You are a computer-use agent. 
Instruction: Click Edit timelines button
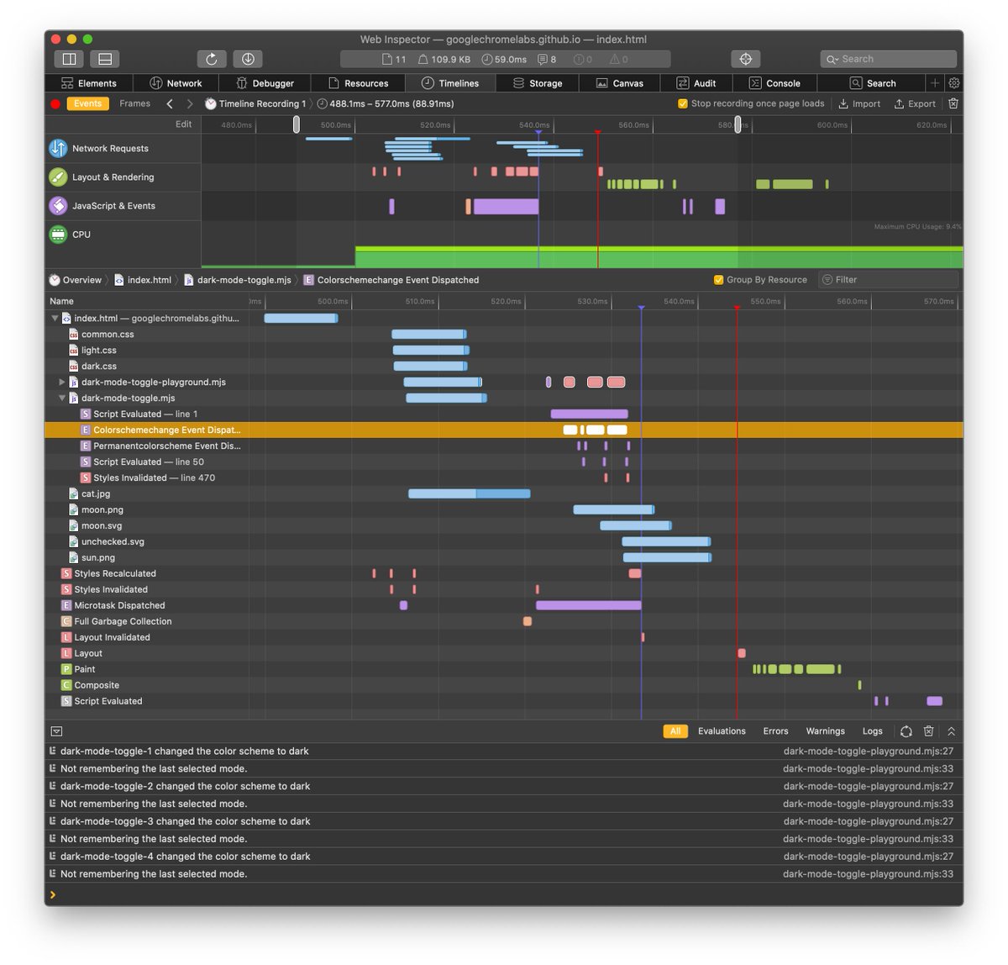coord(183,124)
